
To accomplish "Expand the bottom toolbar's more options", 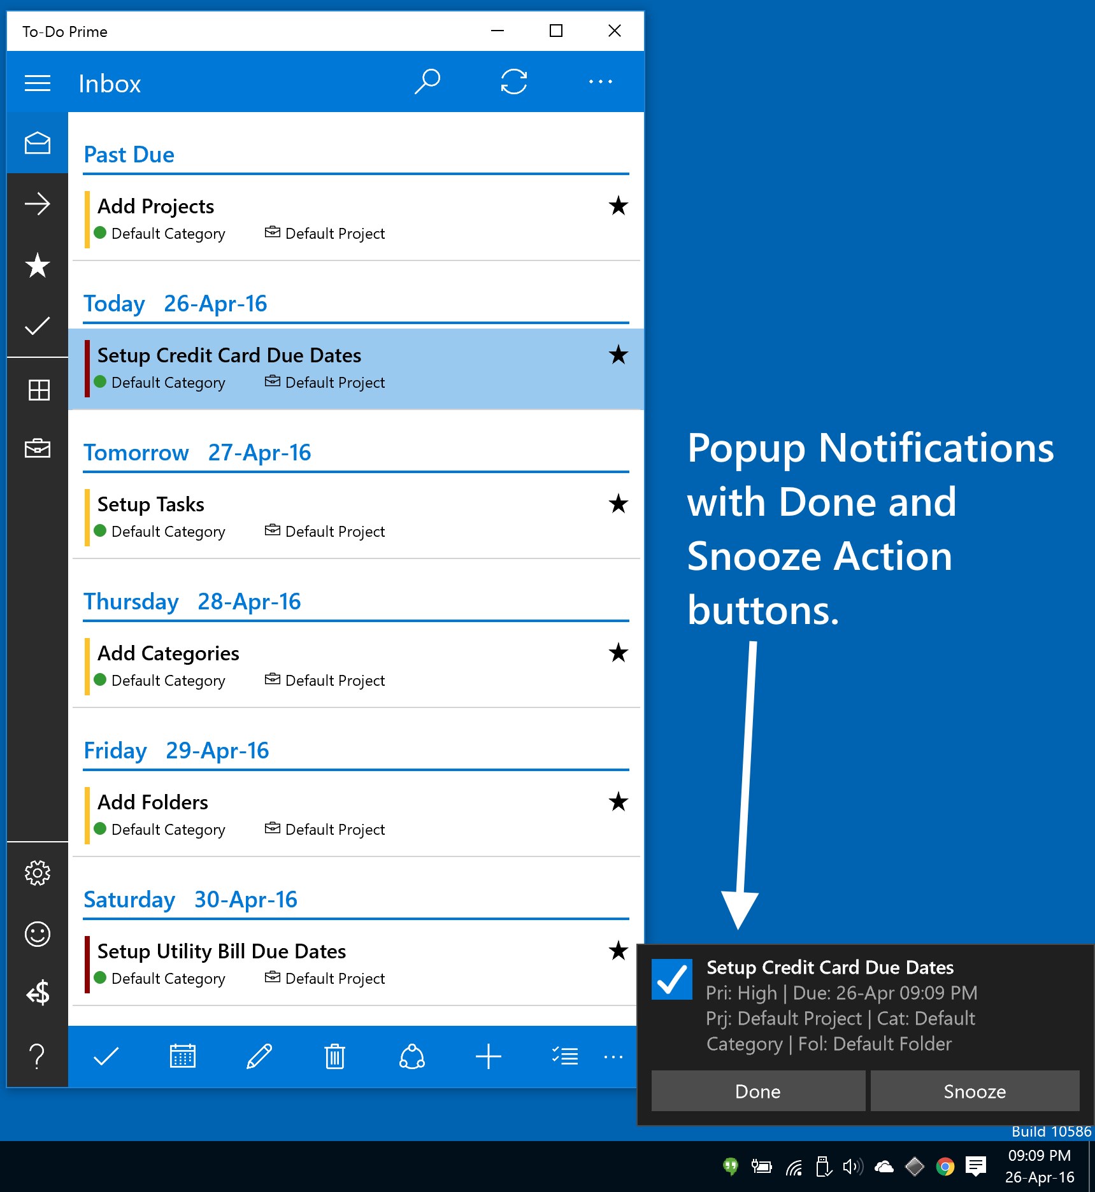I will (x=613, y=1057).
